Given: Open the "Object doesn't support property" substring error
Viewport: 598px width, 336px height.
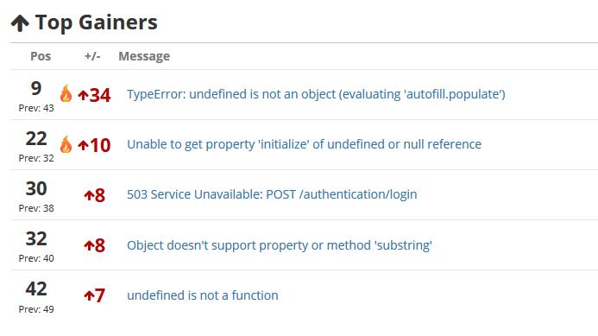Looking at the screenshot, I should click(x=280, y=245).
